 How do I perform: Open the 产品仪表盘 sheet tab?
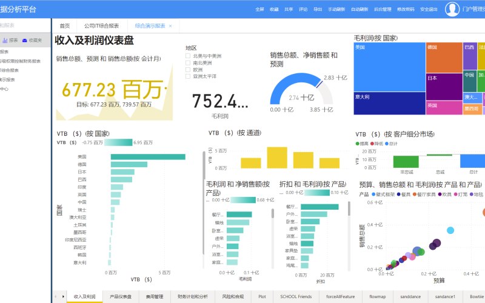coord(121,296)
